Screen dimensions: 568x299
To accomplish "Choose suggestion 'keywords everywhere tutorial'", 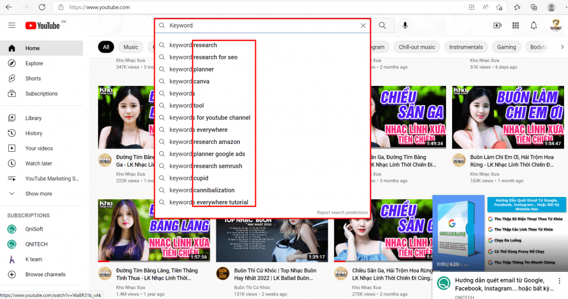I will (x=262, y=203).
